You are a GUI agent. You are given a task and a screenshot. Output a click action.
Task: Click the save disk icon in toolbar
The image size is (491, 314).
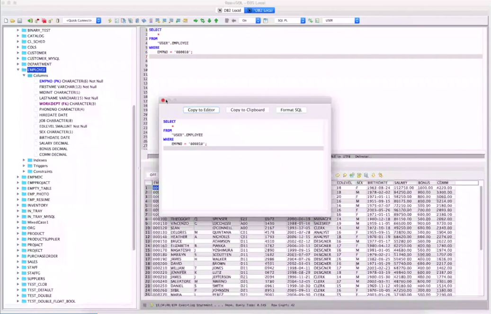pyautogui.click(x=19, y=21)
